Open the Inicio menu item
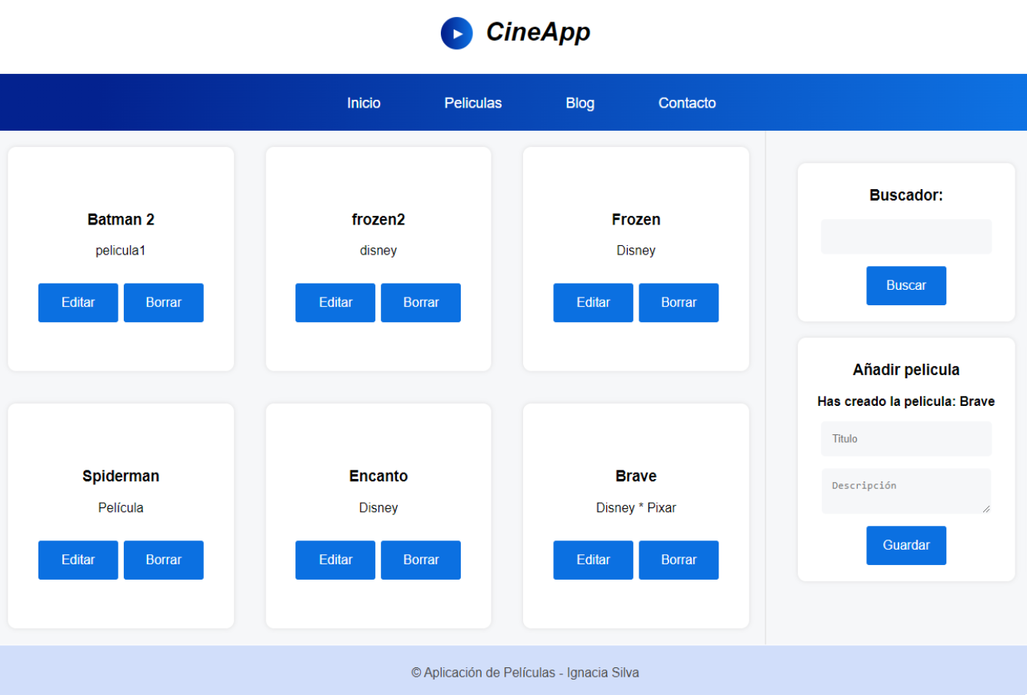Screen dimensions: 1027x695 coord(364,103)
